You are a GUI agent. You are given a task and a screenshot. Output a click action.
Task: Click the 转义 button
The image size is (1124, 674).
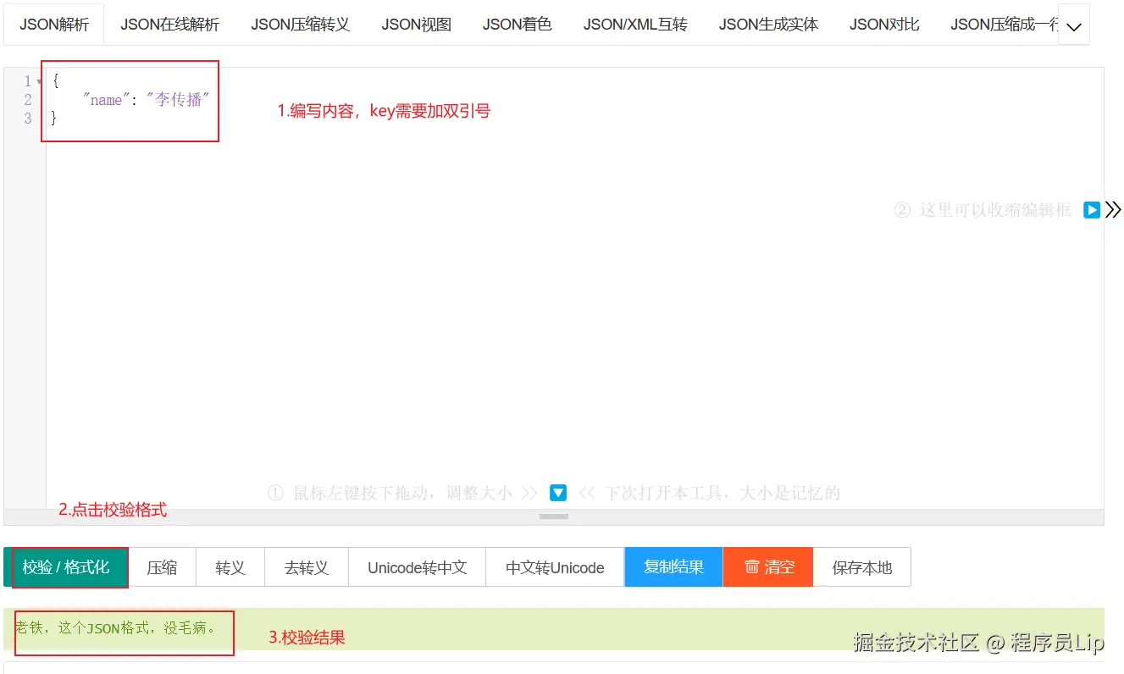[x=230, y=567]
